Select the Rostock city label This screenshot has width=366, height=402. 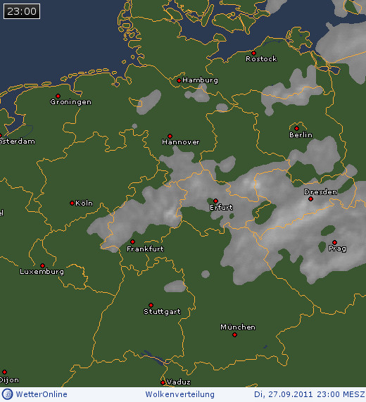point(261,59)
